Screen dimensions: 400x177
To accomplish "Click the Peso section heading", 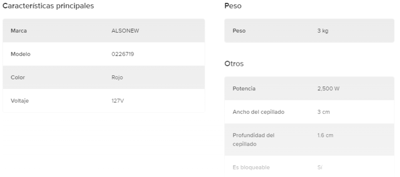I will pyautogui.click(x=233, y=7).
